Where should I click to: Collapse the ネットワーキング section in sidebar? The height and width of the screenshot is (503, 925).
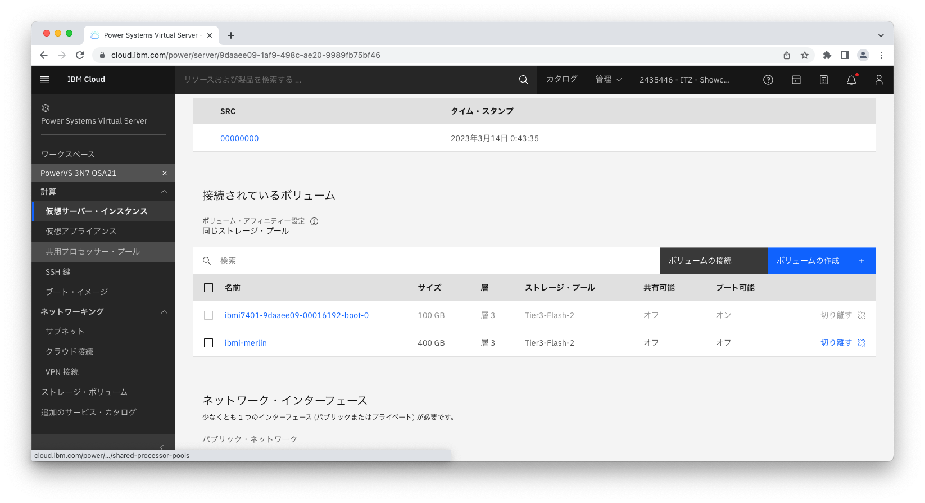[164, 312]
